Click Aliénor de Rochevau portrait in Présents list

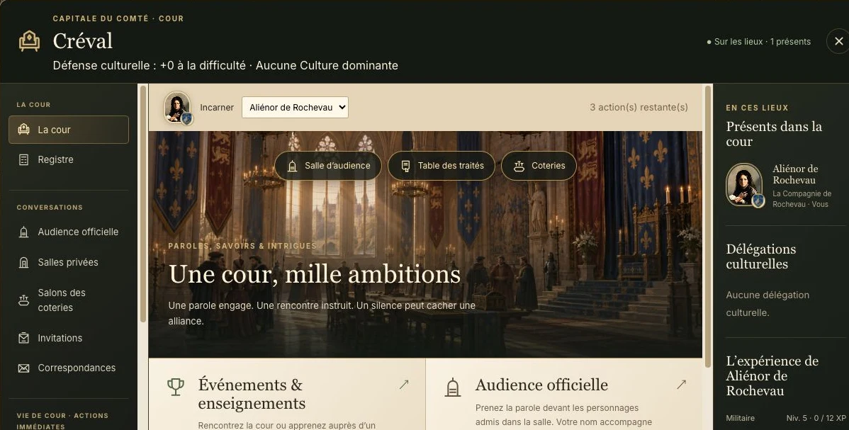click(744, 185)
